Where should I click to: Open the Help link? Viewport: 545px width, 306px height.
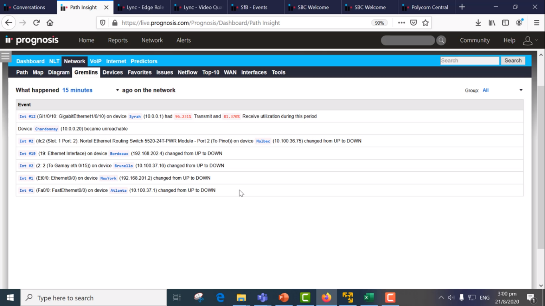point(509,40)
